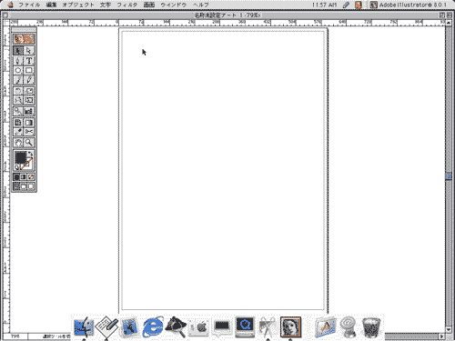Select the Scissors tool
The image size is (455, 341).
point(29,132)
